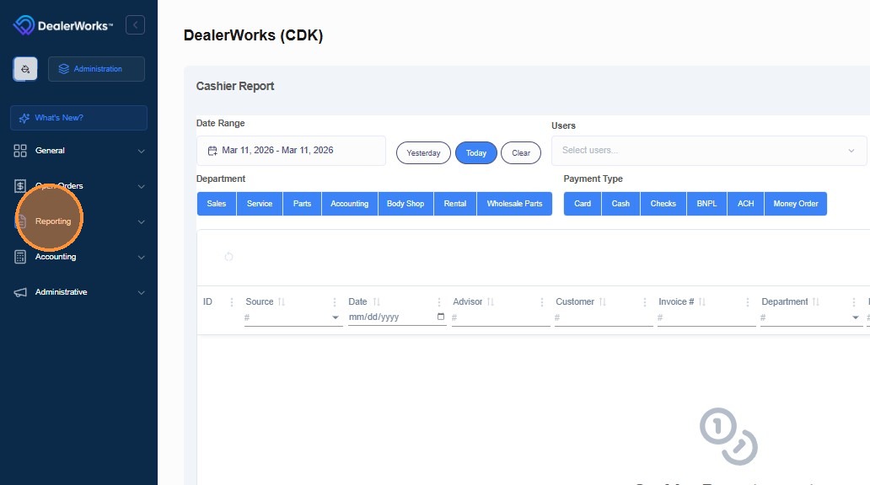Collapse the sidebar with the arrow button
The height and width of the screenshot is (485, 870).
pyautogui.click(x=136, y=25)
